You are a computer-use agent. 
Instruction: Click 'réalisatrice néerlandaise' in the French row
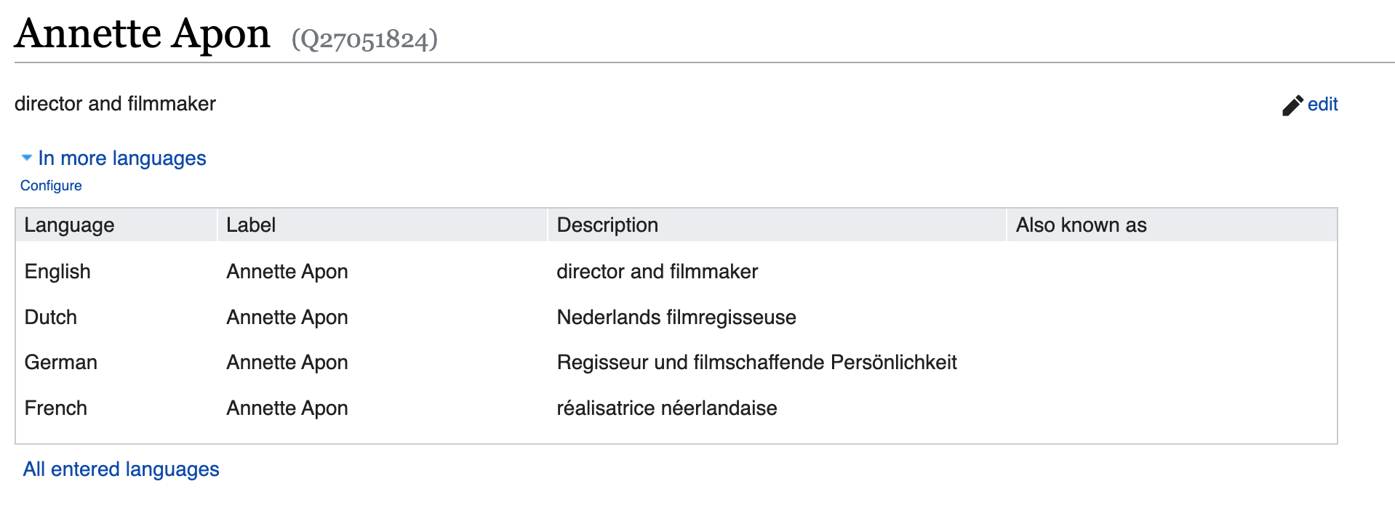coord(667,408)
